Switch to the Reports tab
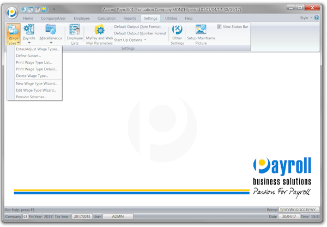This screenshot has height=227, width=327. [130, 19]
